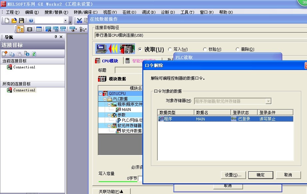Select the MAIN program tree item
This screenshot has width=307, height=194.
pos(126,110)
